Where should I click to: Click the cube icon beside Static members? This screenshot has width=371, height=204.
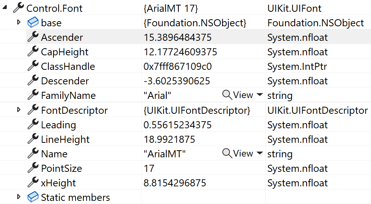[33, 197]
